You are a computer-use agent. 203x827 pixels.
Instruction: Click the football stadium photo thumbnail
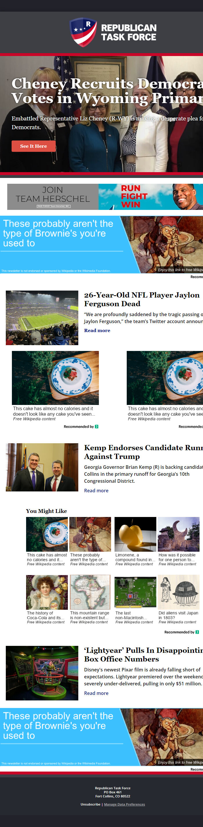pos(42,318)
